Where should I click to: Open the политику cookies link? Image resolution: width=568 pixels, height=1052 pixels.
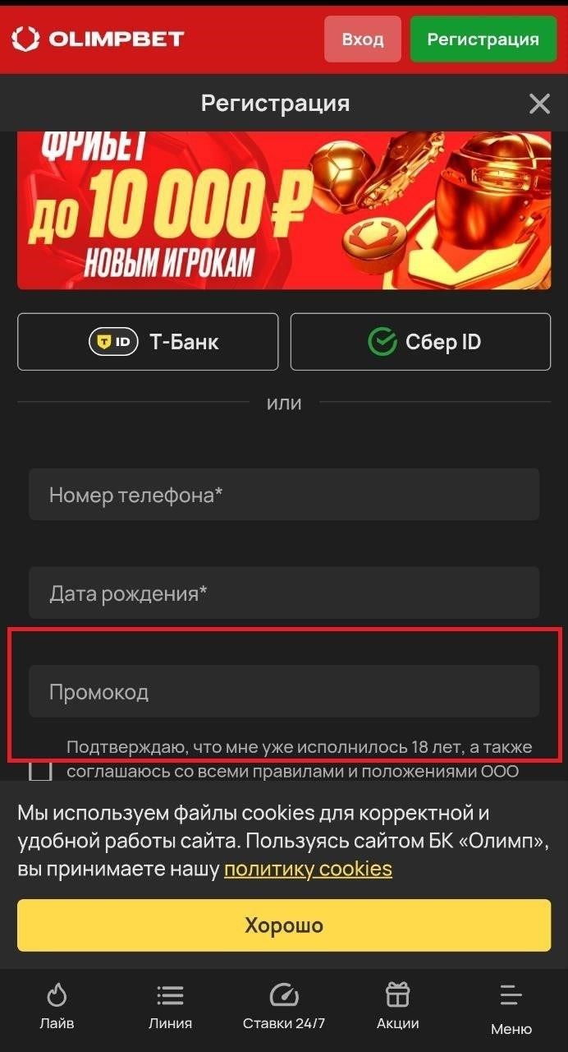pos(308,869)
